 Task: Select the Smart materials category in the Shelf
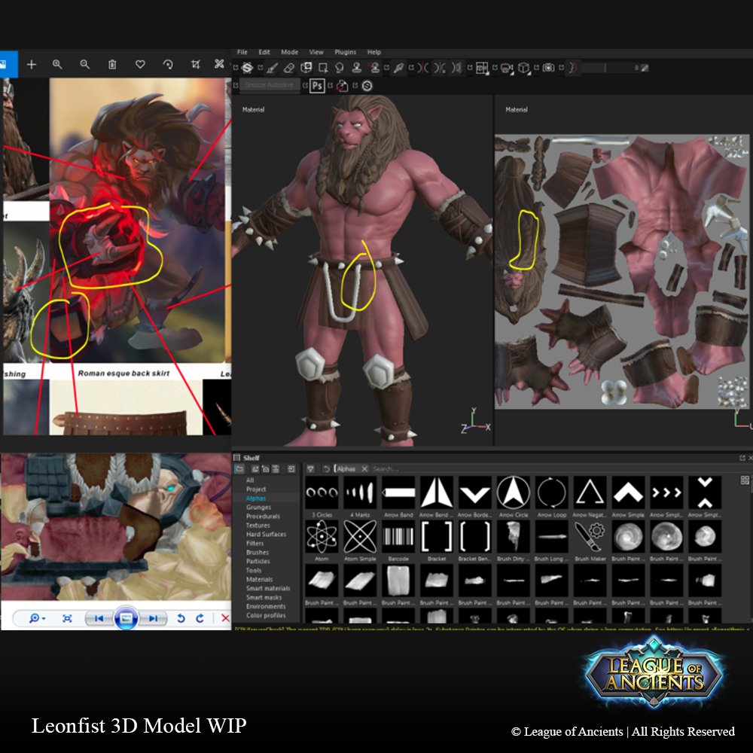(269, 589)
